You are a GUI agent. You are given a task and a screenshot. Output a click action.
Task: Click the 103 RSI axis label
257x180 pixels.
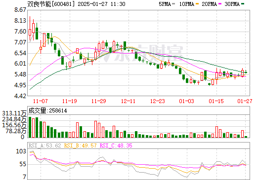21,151
